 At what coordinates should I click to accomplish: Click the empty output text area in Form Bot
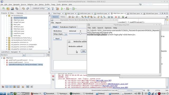click(x=70, y=65)
